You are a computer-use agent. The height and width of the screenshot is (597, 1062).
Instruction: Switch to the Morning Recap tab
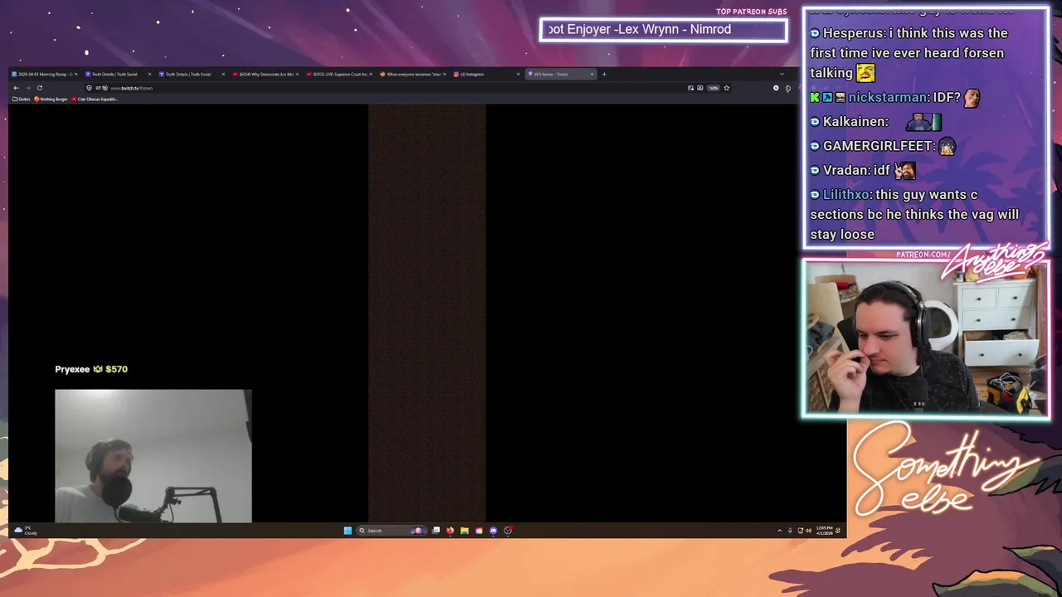point(43,74)
